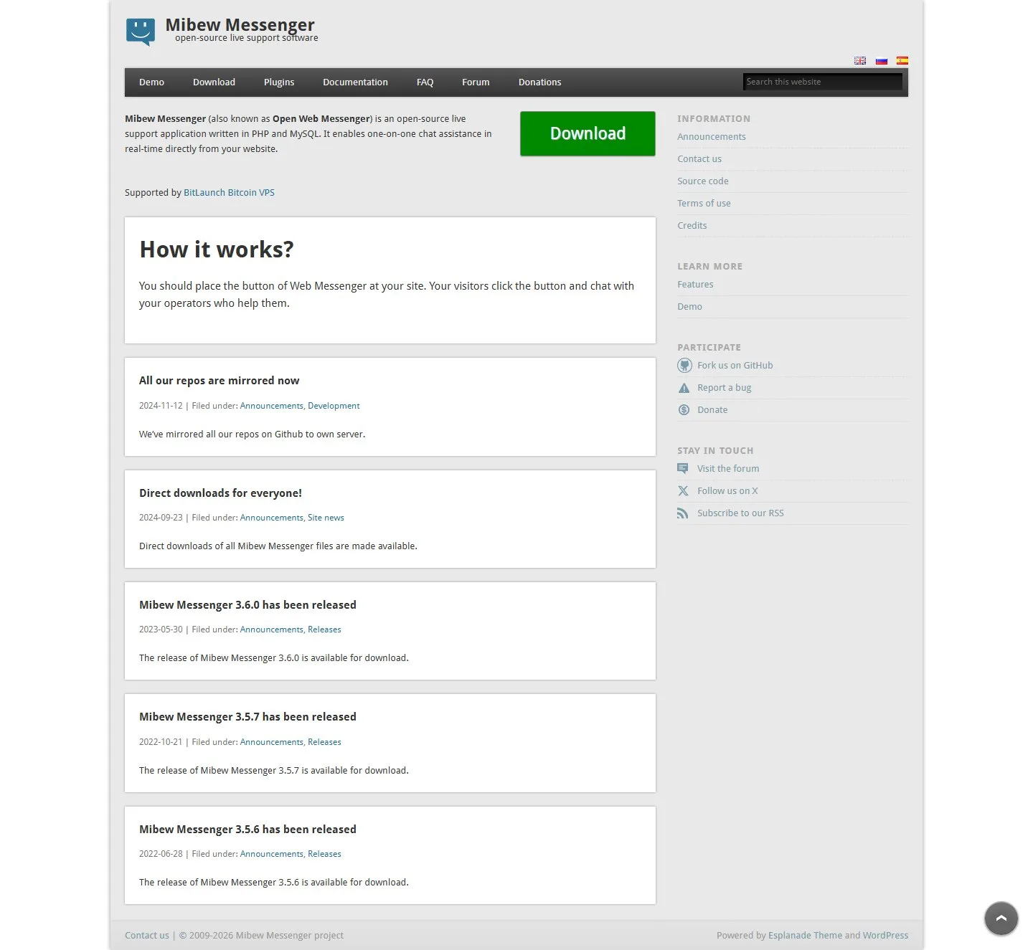
Task: Open the footer Contact us link
Action: (147, 936)
